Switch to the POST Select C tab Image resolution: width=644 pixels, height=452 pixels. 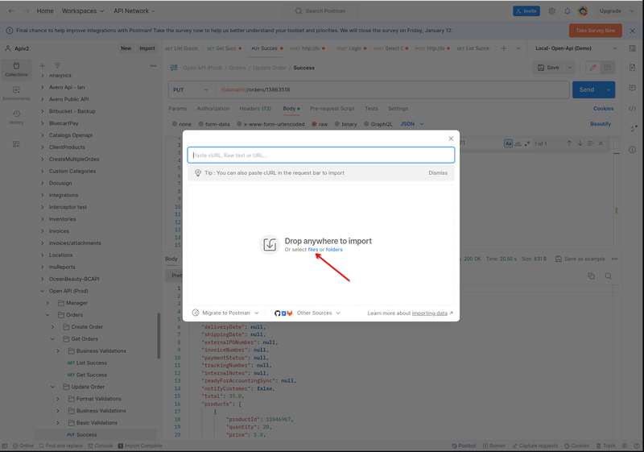tap(390, 48)
